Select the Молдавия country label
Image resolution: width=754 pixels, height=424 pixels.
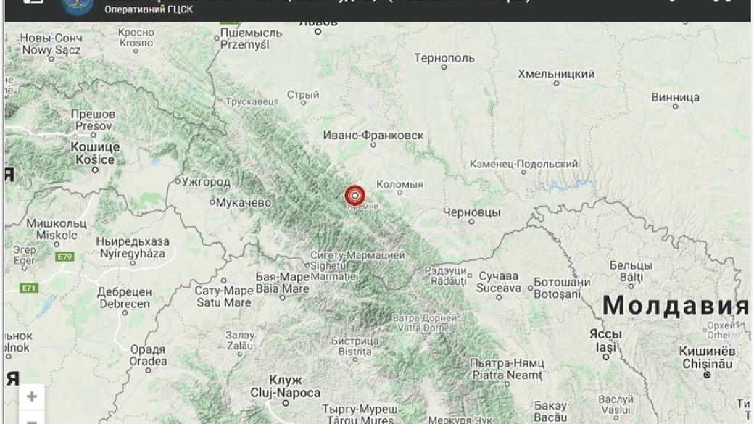(676, 305)
